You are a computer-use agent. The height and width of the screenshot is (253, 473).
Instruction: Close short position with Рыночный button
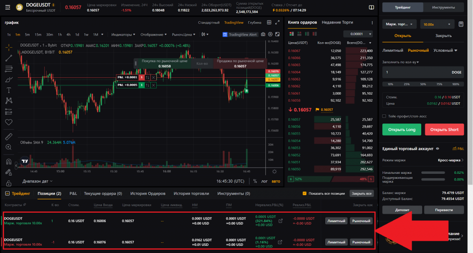361,242
